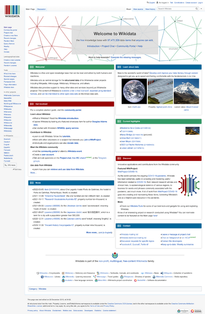Open the Mount Everest image
The width and height of the screenshot is (205, 314).
186,91
